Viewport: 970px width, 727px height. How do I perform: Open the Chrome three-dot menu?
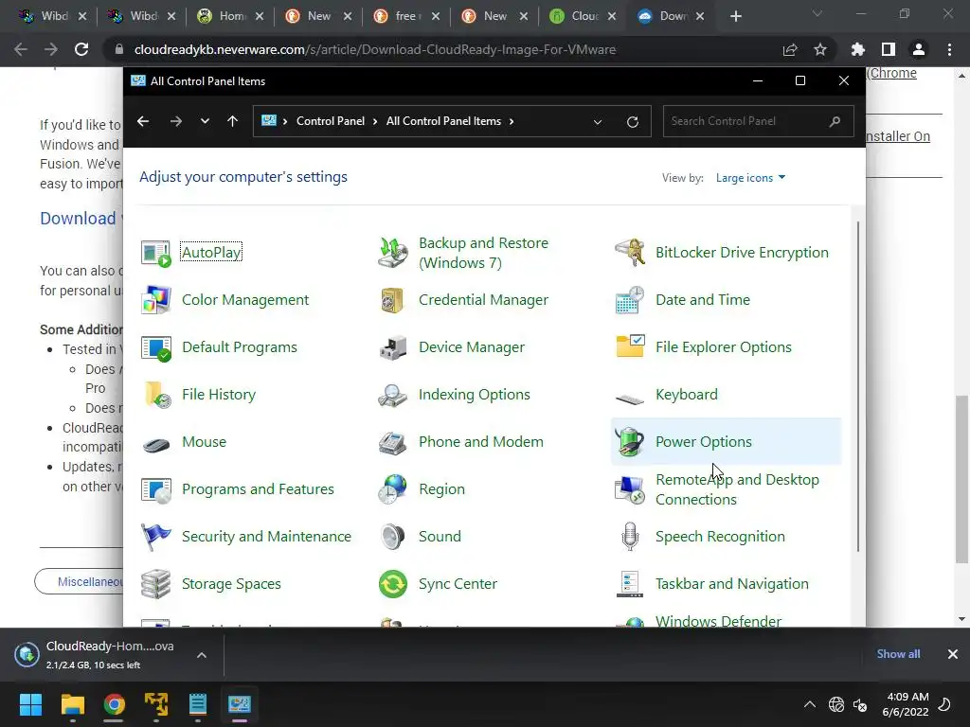[x=949, y=49]
